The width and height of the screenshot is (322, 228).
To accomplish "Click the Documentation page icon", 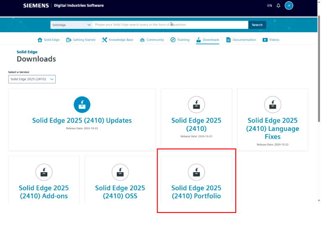I will coord(228,40).
